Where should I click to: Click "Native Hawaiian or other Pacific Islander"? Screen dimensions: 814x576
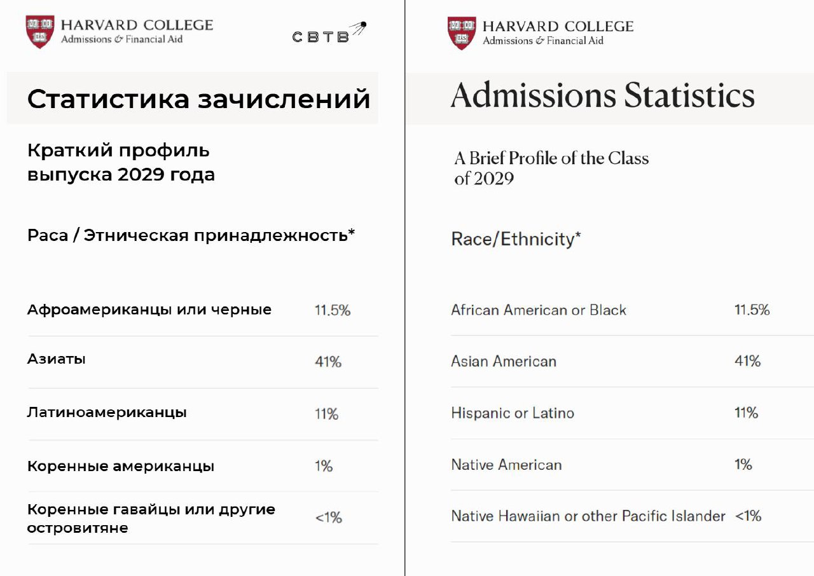coord(588,516)
